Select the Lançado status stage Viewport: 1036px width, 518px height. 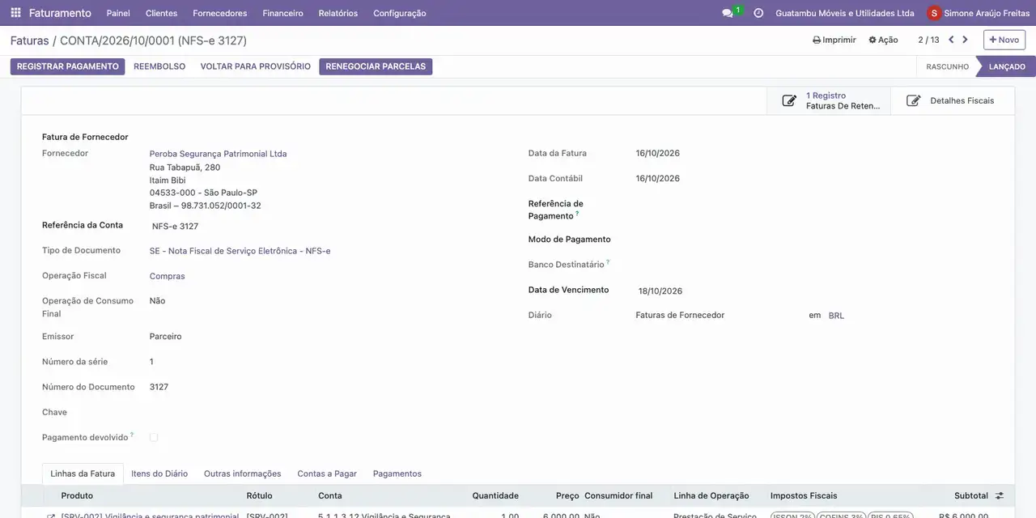coord(1007,66)
